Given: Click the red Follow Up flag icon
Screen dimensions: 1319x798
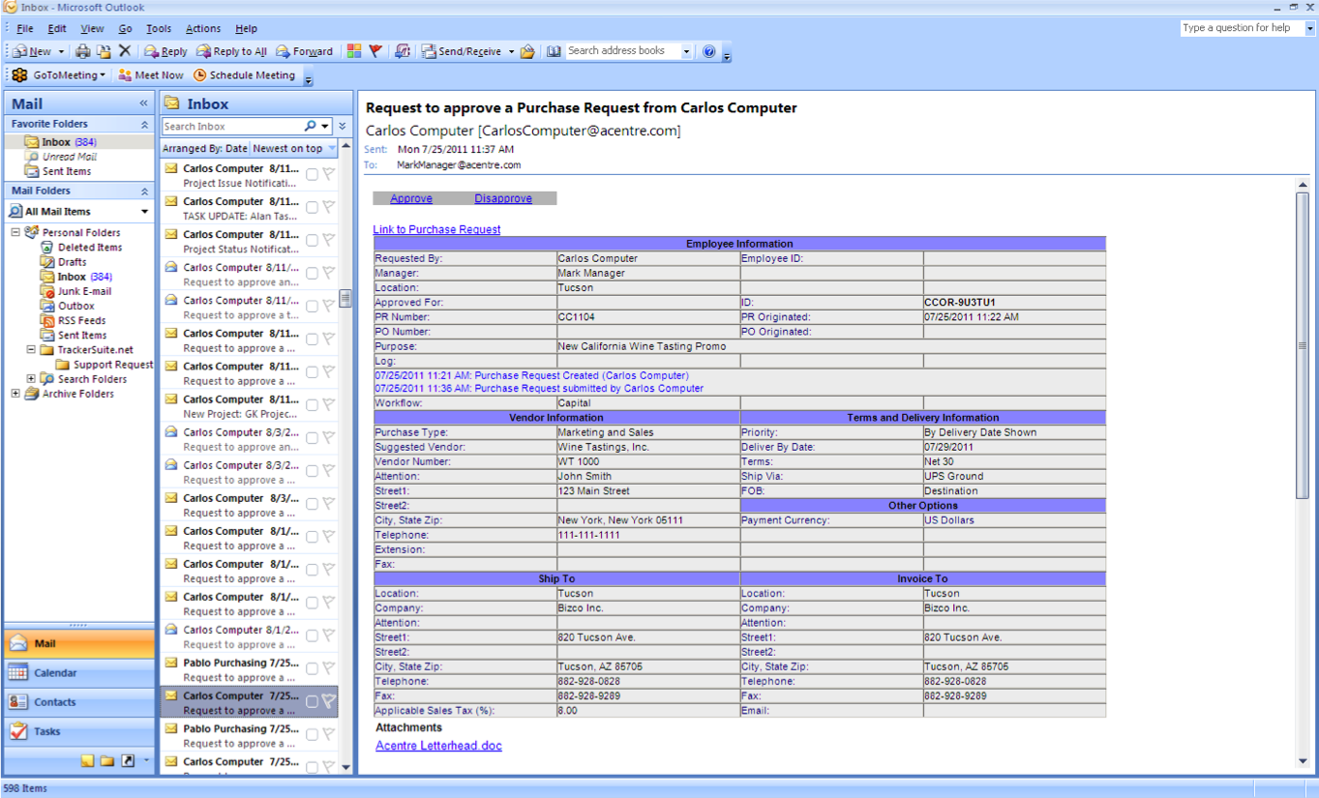Looking at the screenshot, I should click(x=375, y=51).
